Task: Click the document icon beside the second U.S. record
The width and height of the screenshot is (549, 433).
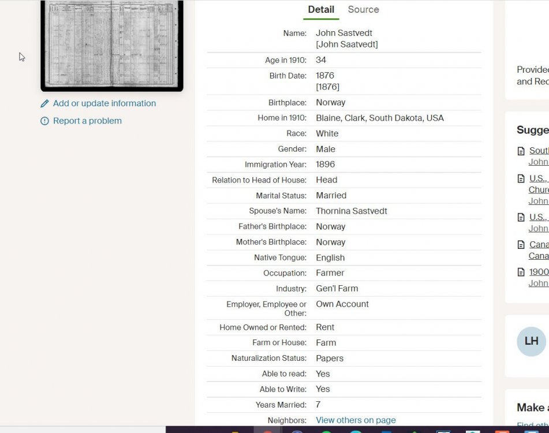Action: point(521,218)
